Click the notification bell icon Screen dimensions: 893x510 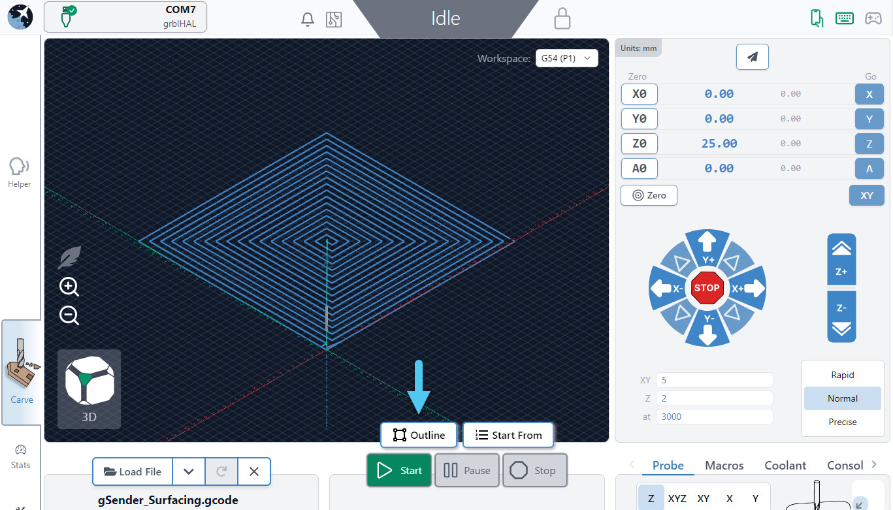(x=307, y=20)
